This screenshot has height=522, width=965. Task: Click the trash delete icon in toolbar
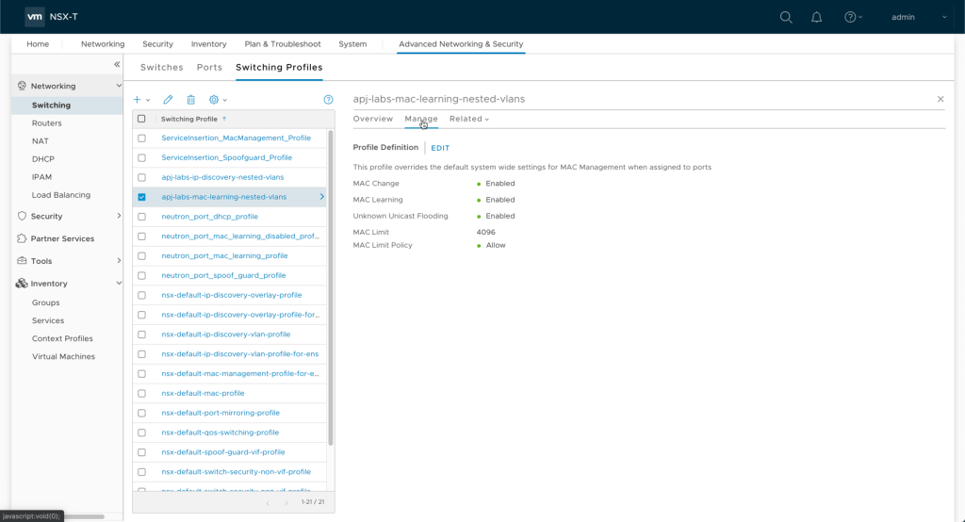point(190,100)
